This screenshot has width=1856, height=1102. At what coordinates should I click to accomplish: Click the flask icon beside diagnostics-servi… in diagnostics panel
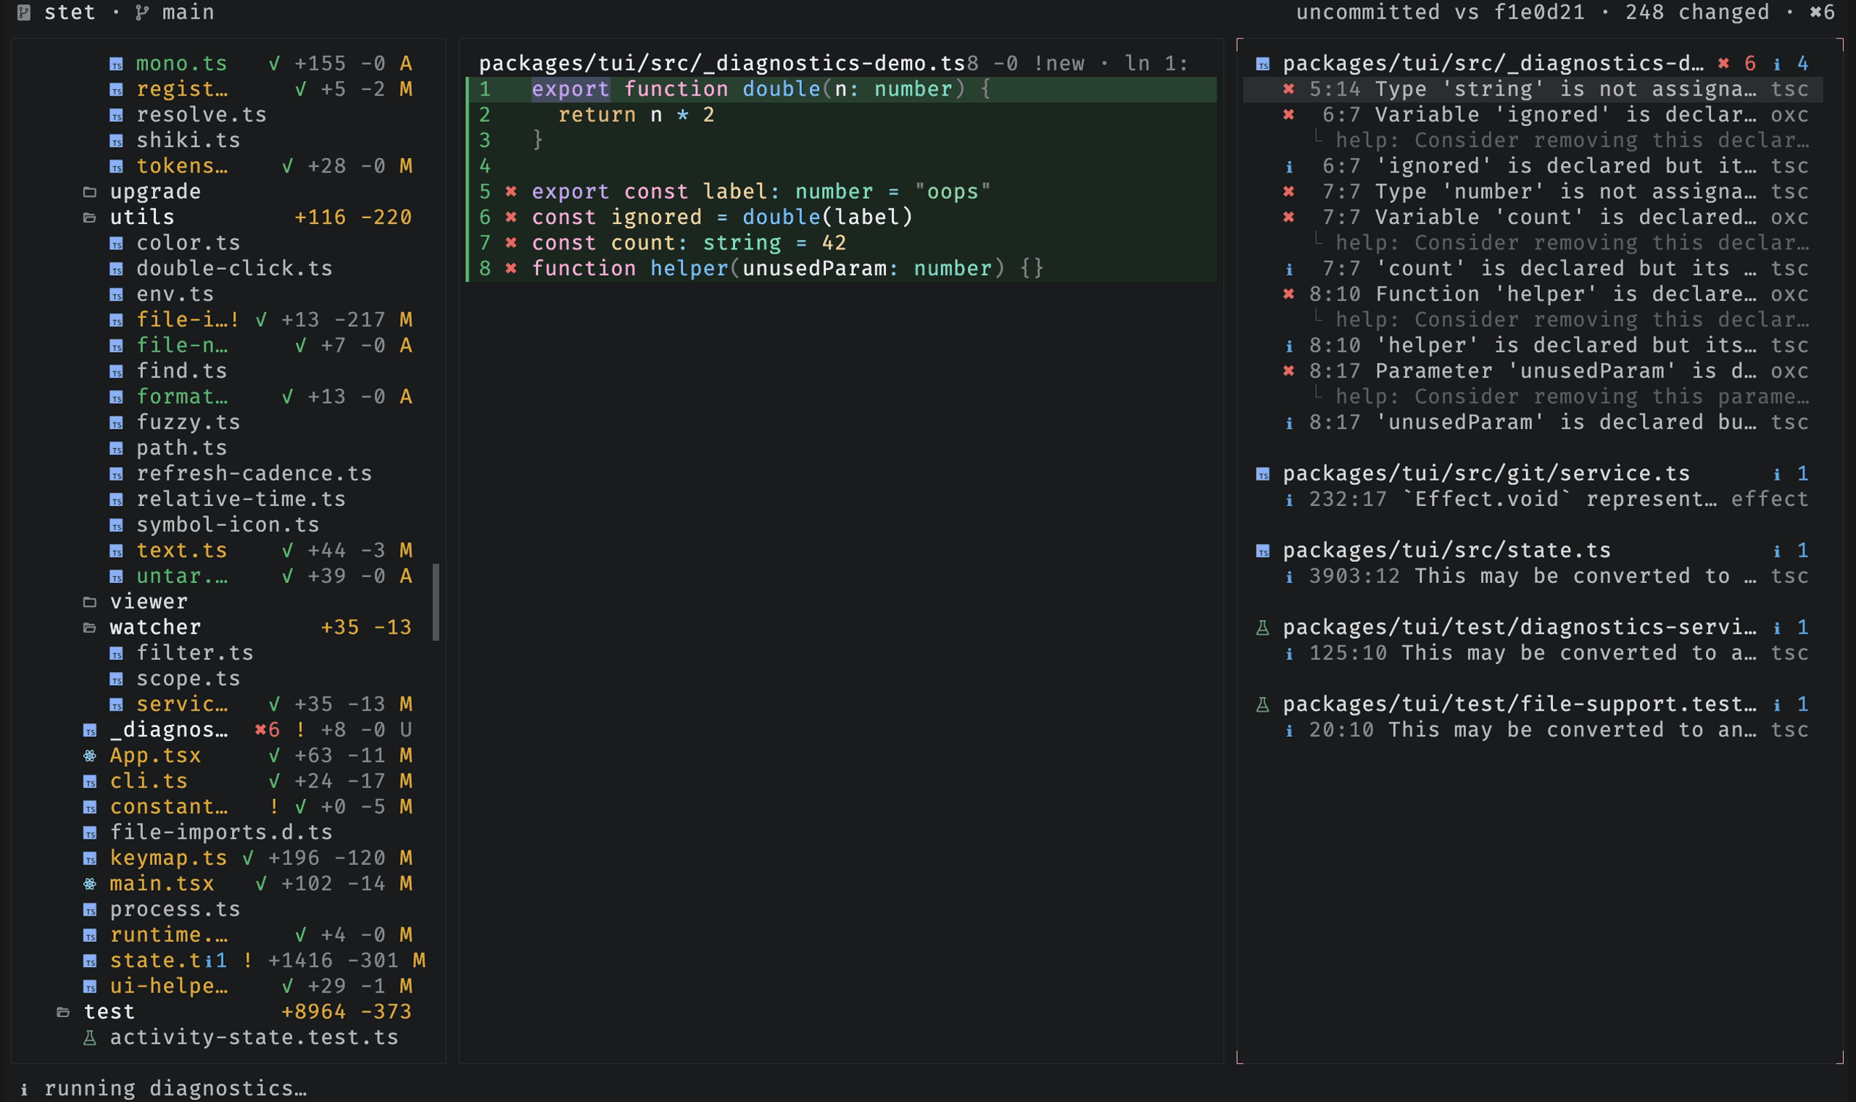coord(1262,629)
